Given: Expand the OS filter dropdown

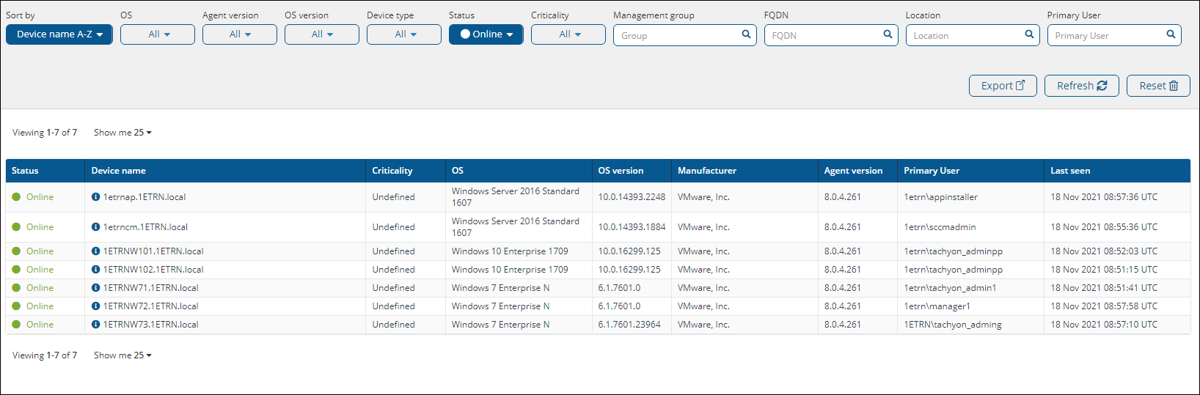Looking at the screenshot, I should coord(158,34).
